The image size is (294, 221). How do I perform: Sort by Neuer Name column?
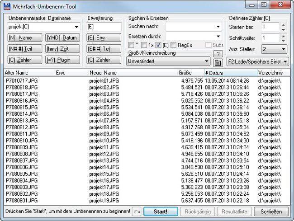click(x=133, y=73)
